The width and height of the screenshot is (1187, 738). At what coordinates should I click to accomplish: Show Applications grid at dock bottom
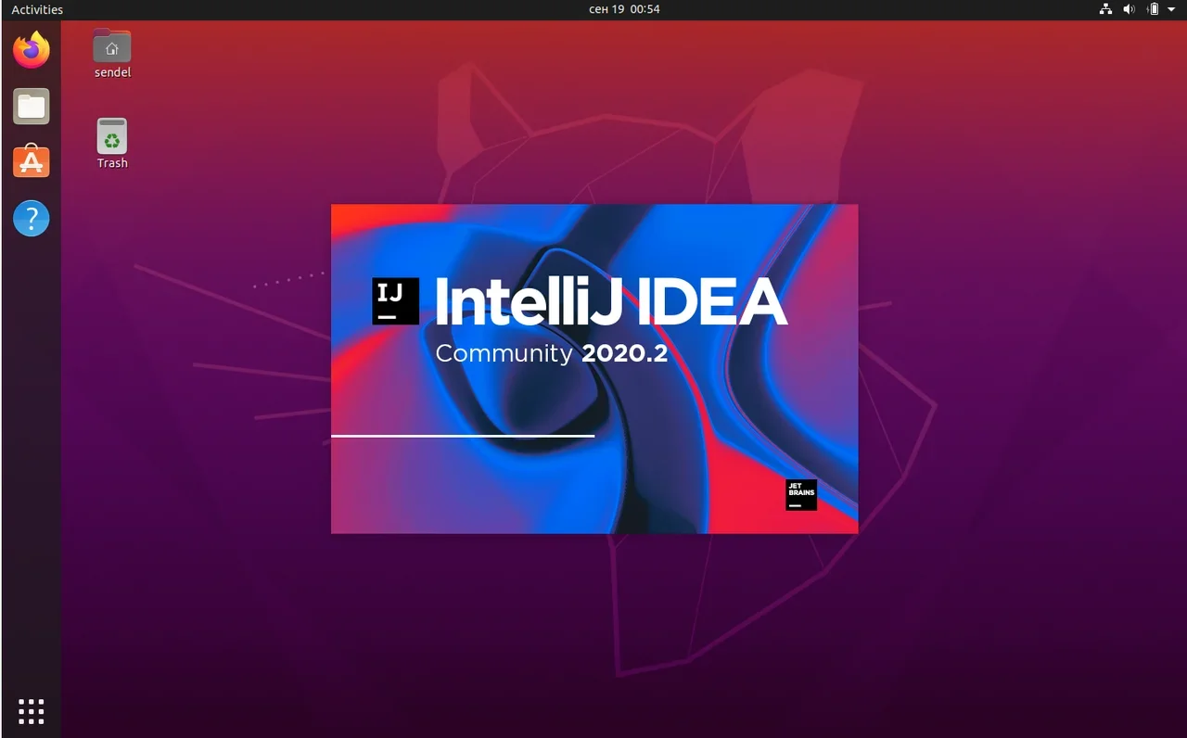31,711
